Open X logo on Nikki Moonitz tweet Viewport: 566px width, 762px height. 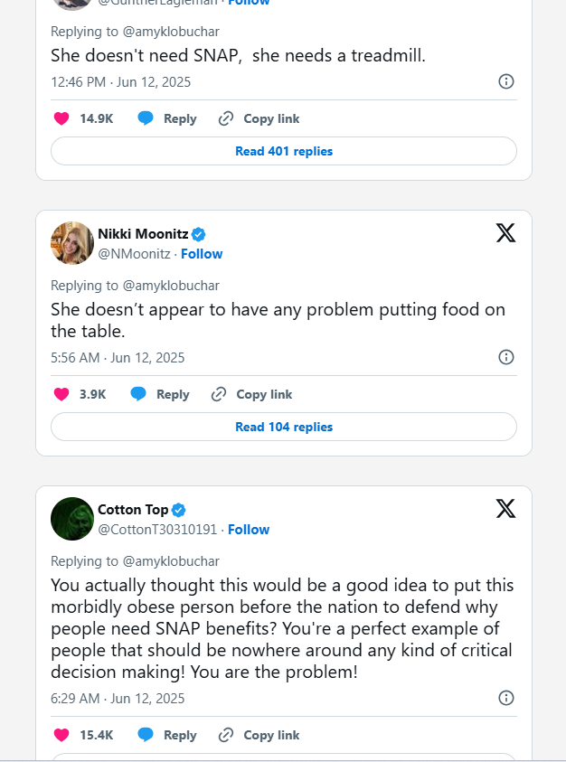(x=505, y=233)
